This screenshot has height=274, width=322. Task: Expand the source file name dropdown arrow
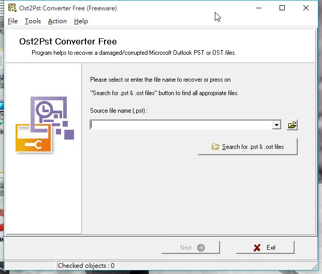coord(276,125)
